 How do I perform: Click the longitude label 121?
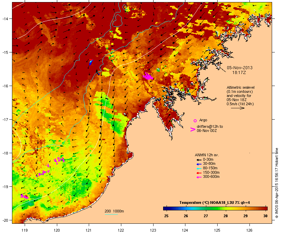pos(89,230)
